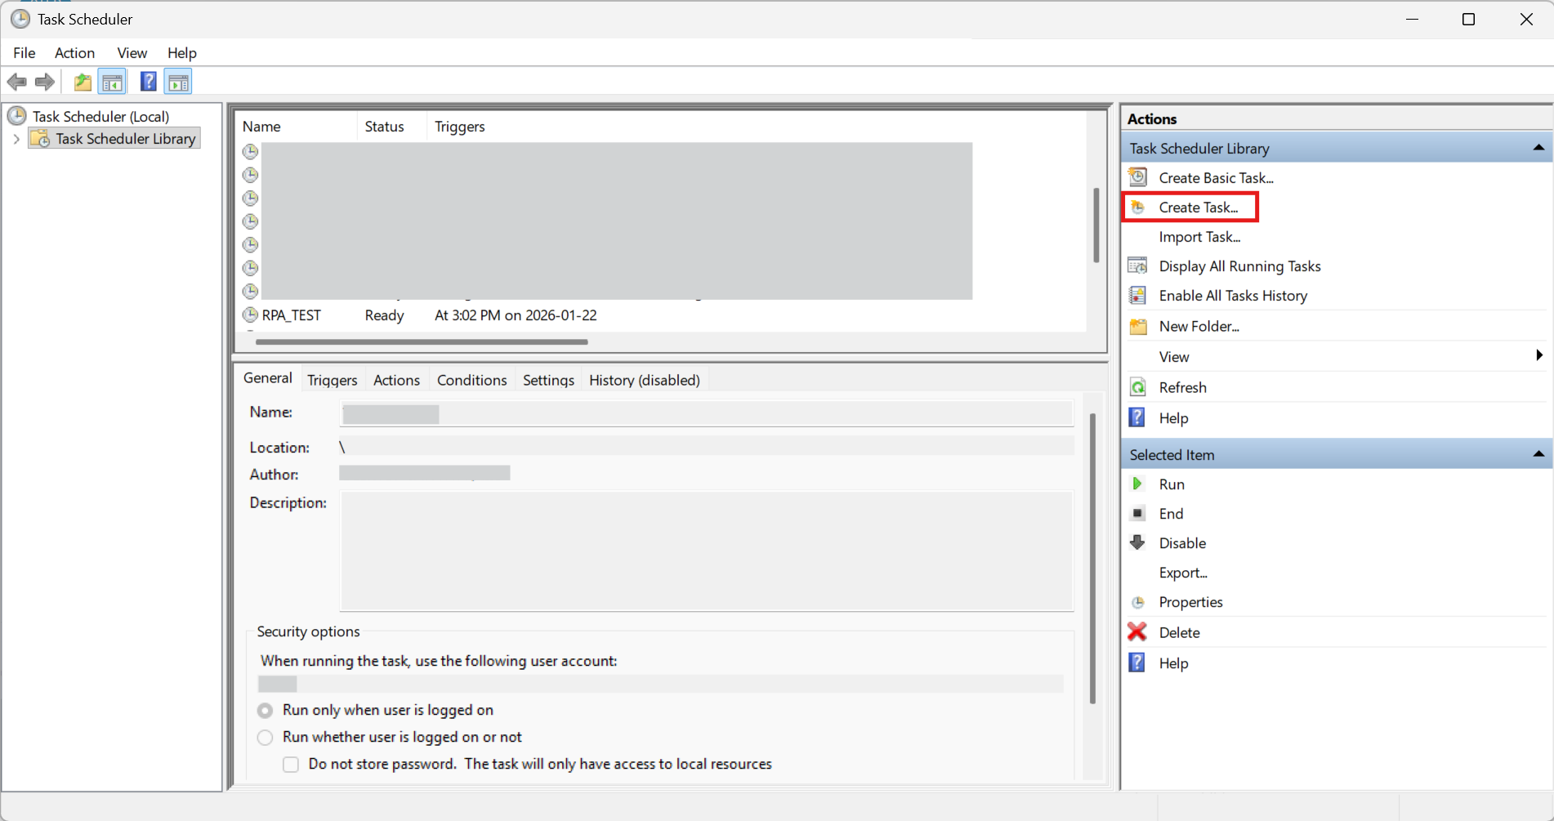This screenshot has height=821, width=1554.
Task: Select Task Scheduler (Local) root node
Action: [x=100, y=116]
